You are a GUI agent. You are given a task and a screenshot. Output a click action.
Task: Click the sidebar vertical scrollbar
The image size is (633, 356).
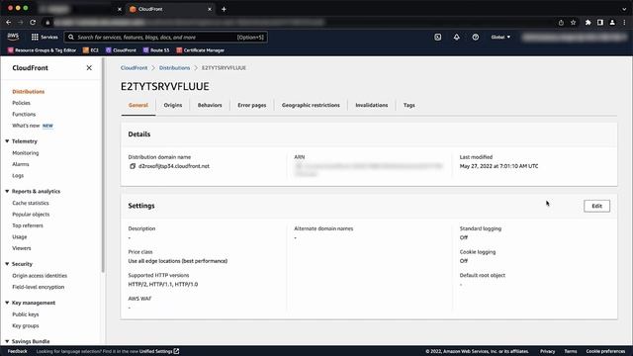coord(103,165)
